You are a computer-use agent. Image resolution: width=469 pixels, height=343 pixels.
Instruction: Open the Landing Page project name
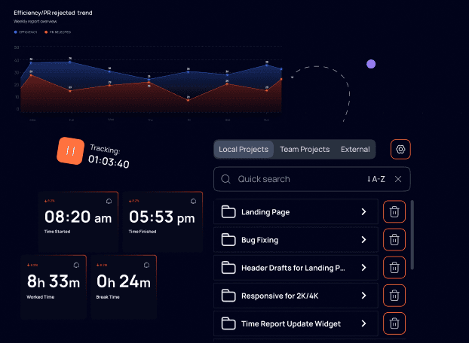coord(265,212)
